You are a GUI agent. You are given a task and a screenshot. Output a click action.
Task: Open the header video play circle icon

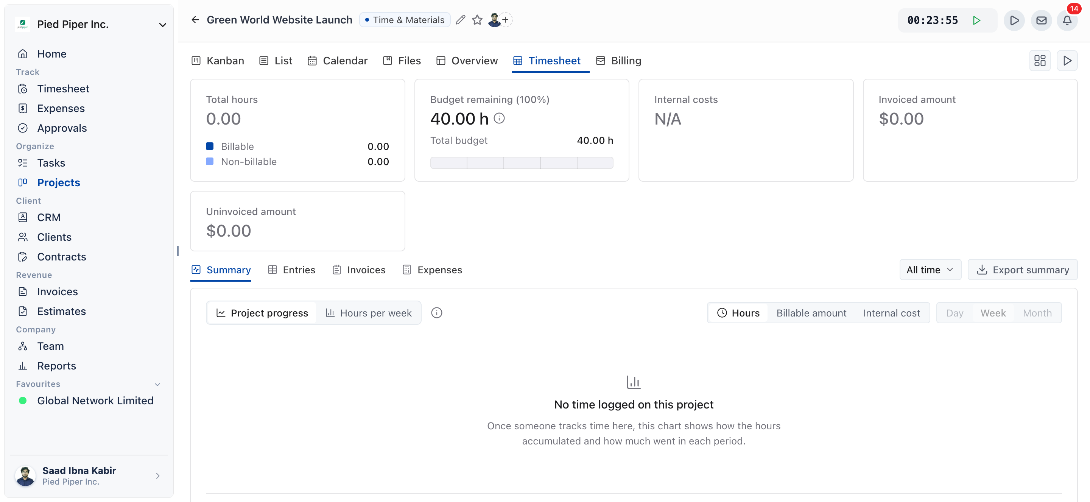[1014, 20]
